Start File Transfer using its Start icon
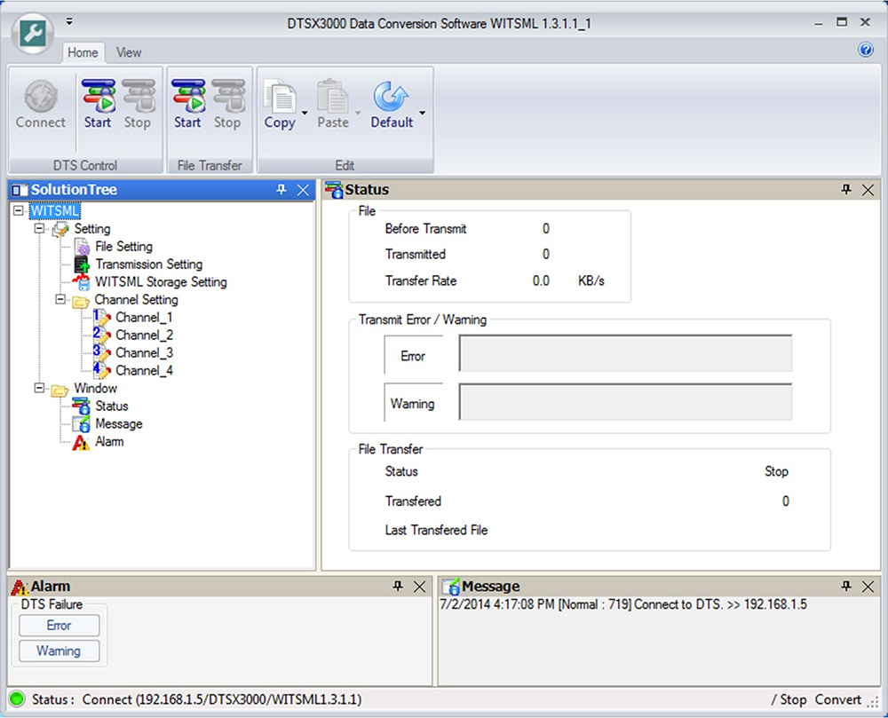The width and height of the screenshot is (888, 718). (187, 98)
